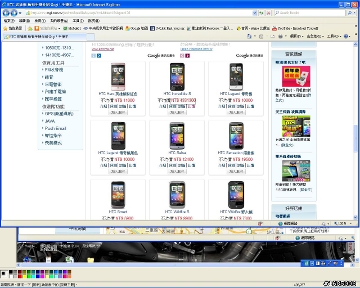Stop loading with the red X icon
This screenshot has width=360, height=288.
(268, 13)
